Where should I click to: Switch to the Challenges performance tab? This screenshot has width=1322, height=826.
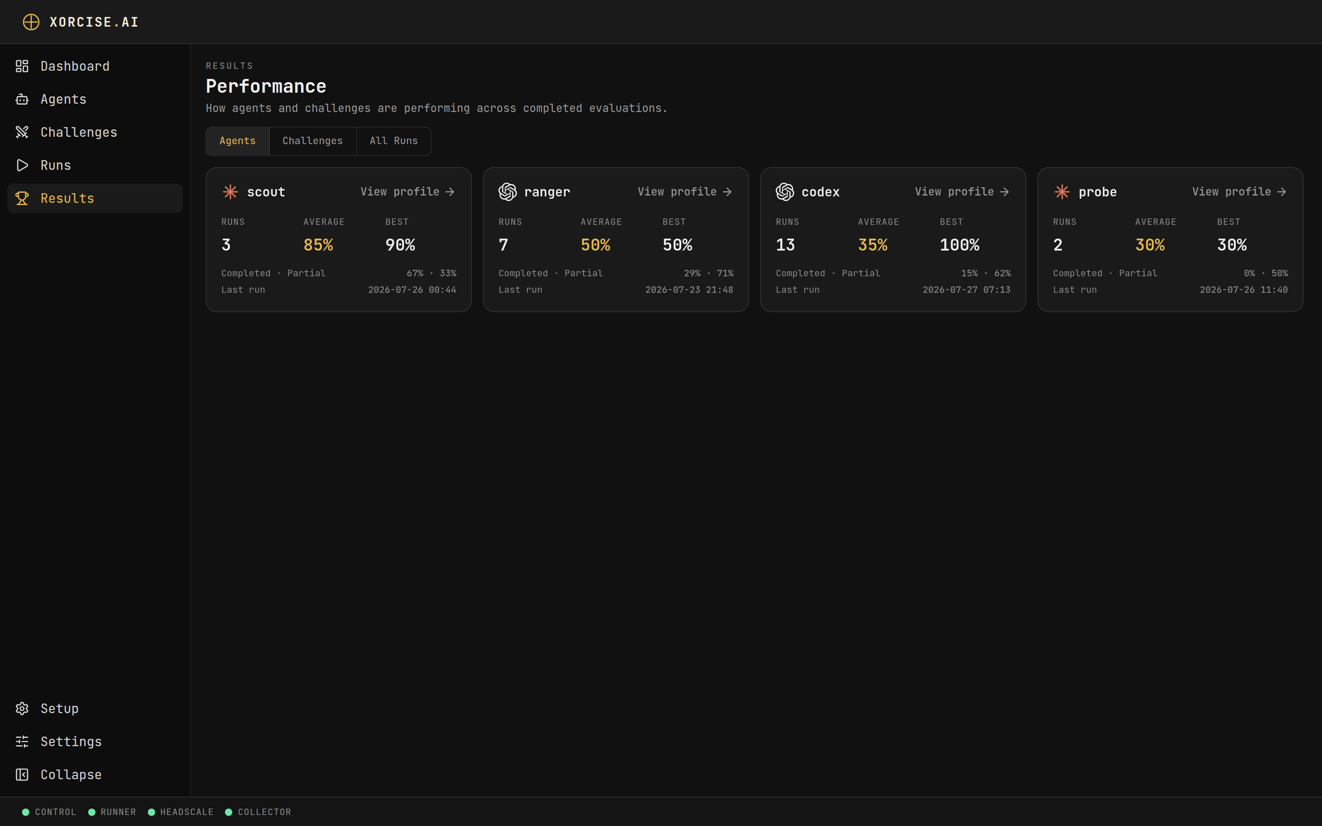click(x=313, y=141)
